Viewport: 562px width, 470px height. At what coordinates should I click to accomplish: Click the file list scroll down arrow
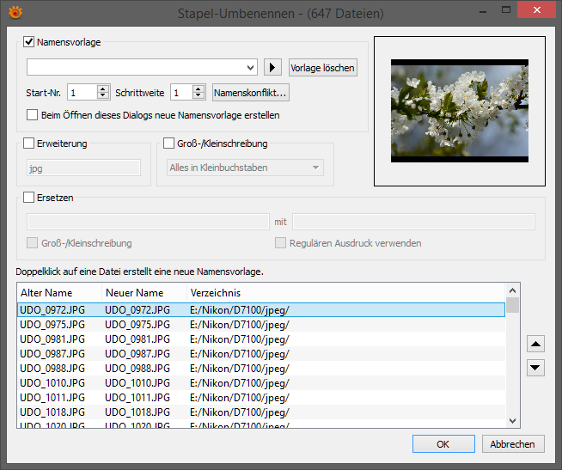(512, 420)
